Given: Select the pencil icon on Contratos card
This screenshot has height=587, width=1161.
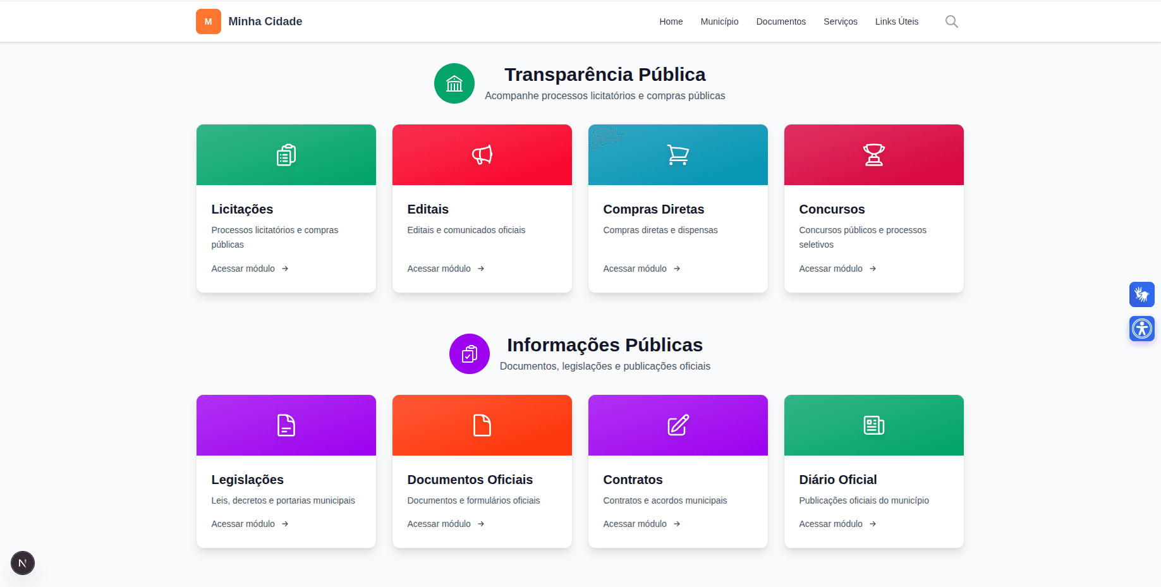Looking at the screenshot, I should tap(678, 425).
